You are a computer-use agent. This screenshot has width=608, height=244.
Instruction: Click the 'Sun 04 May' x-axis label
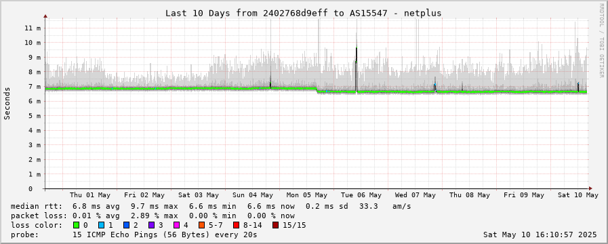(x=253, y=195)
